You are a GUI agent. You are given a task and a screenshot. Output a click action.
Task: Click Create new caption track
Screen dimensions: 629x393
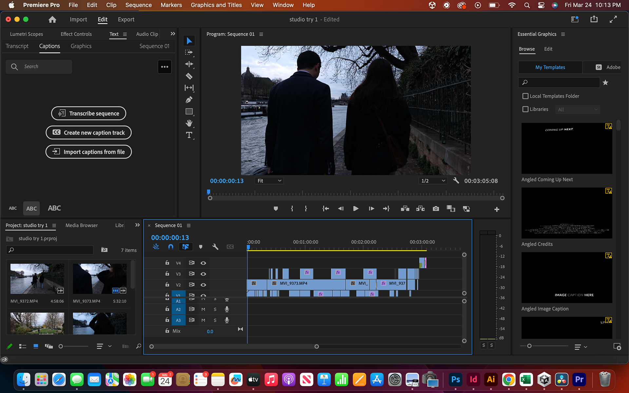point(88,133)
